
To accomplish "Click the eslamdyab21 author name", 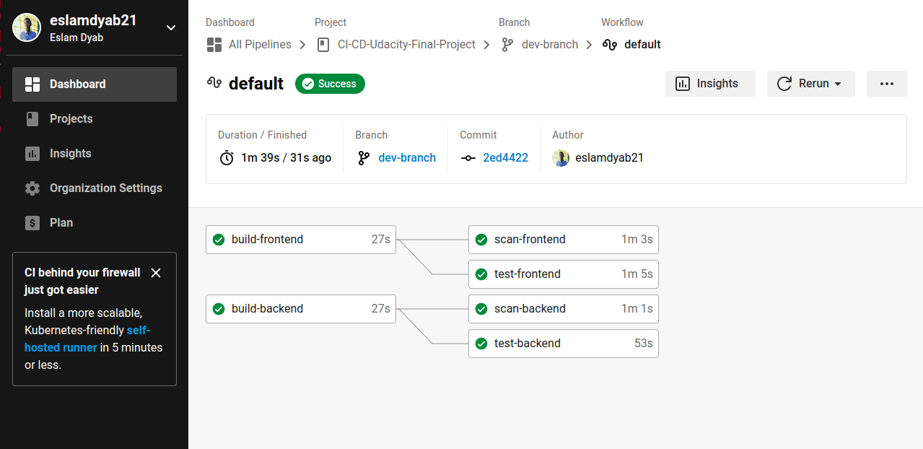I will tap(609, 158).
